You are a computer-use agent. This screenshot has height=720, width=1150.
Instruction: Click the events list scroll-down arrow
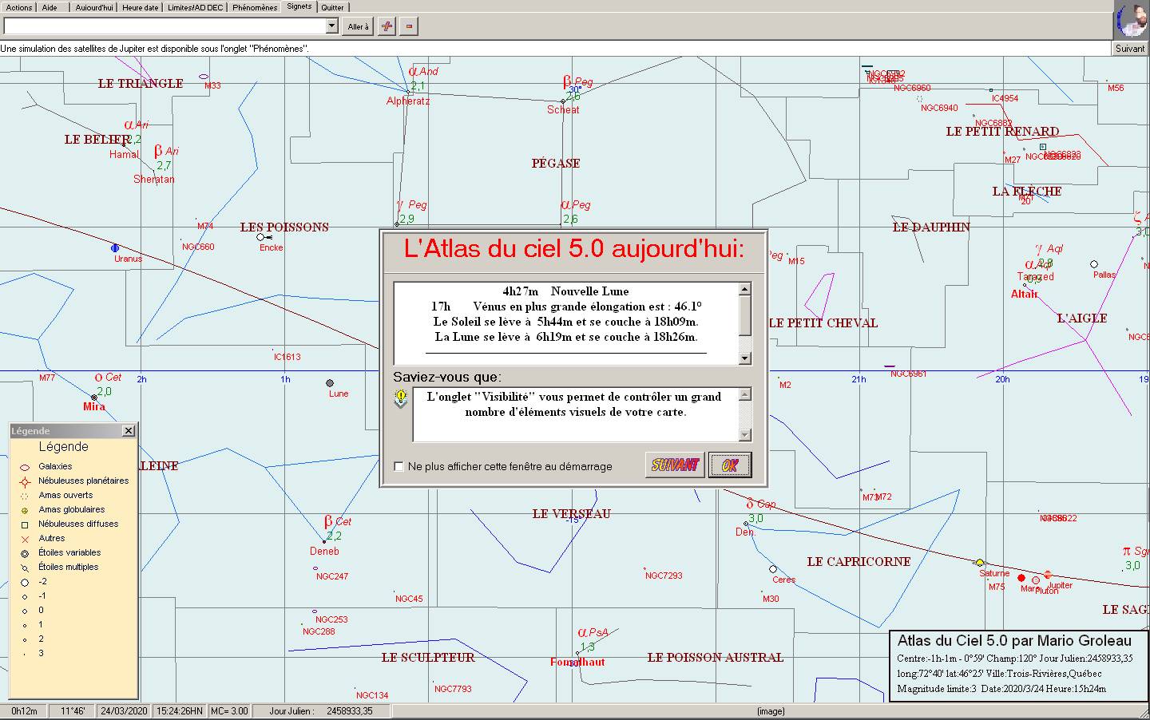click(745, 358)
